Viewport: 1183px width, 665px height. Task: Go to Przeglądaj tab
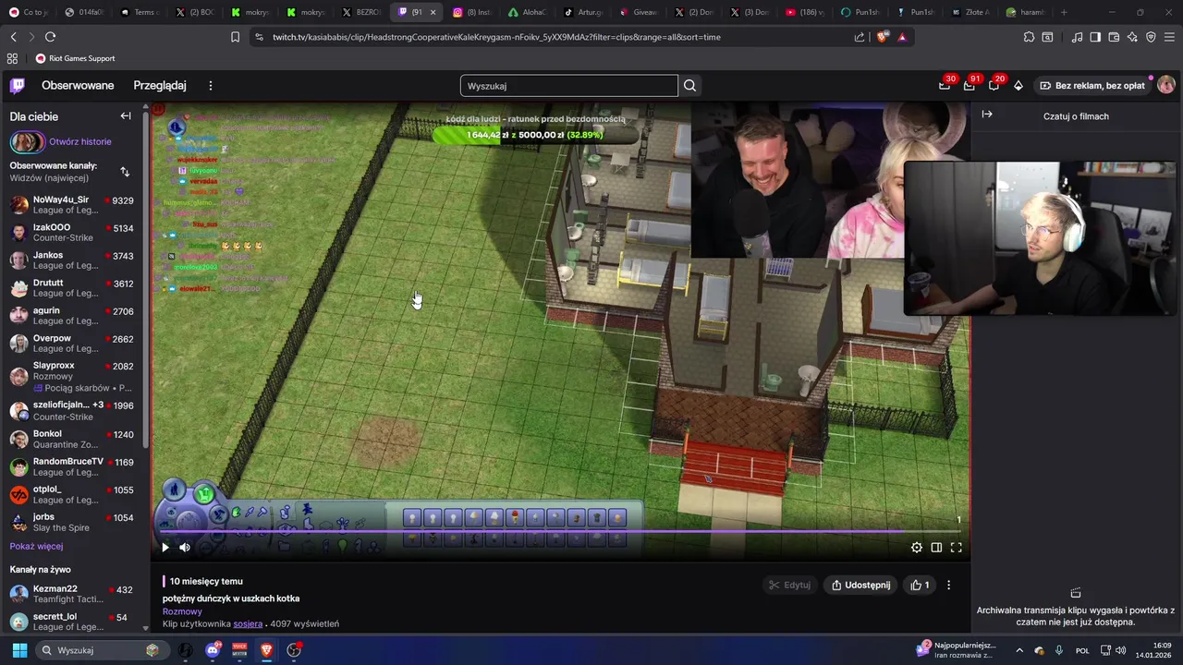tap(160, 86)
